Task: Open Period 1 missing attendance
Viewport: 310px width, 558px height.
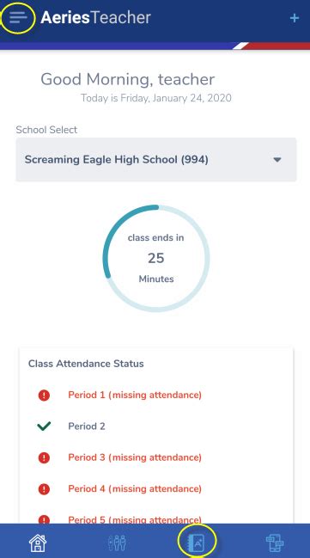Action: pyautogui.click(x=135, y=395)
